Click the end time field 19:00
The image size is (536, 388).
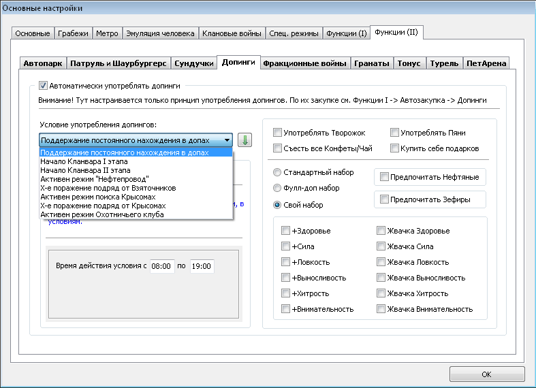pyautogui.click(x=202, y=266)
